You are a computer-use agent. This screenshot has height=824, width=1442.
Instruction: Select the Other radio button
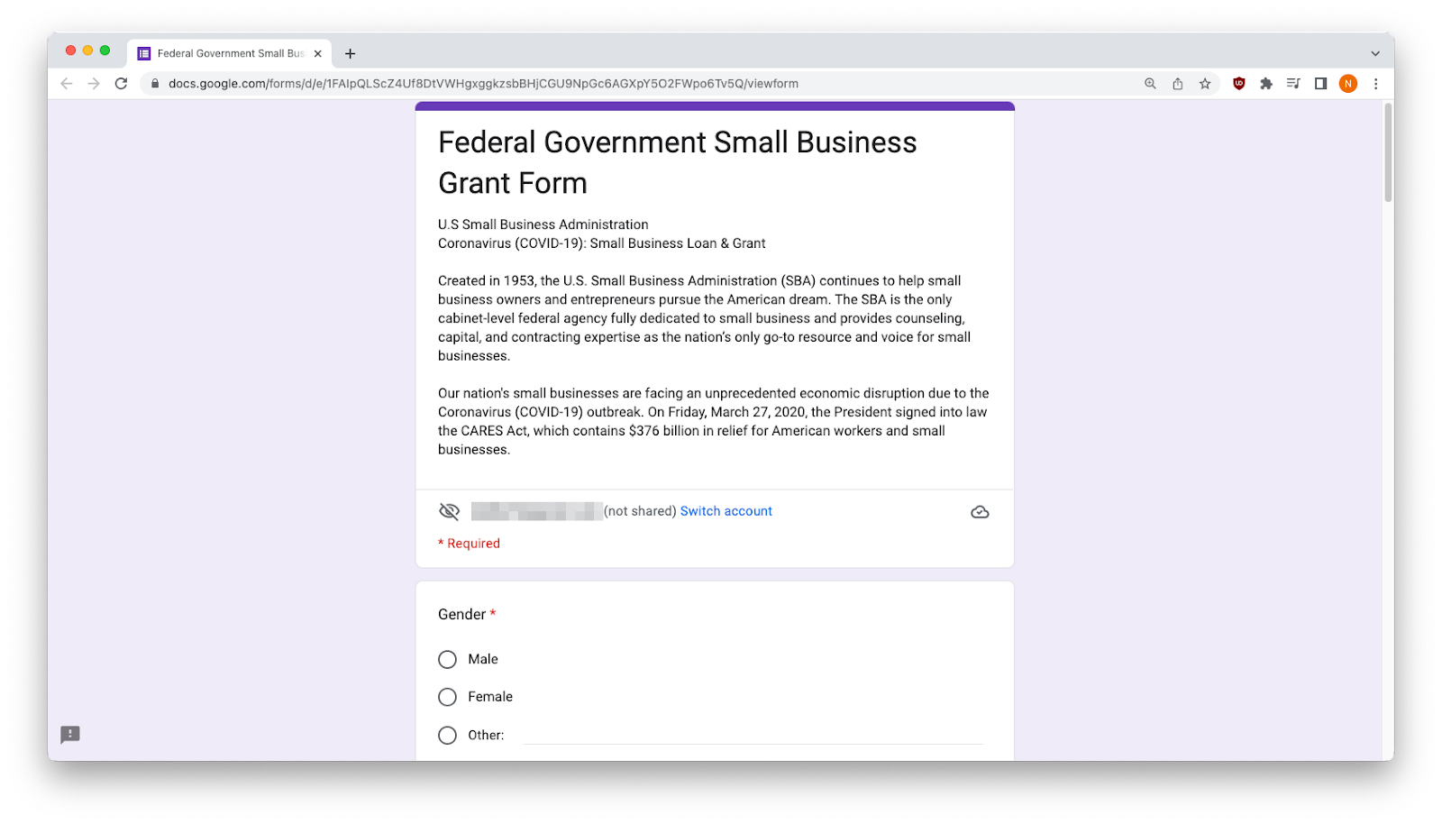pyautogui.click(x=447, y=736)
